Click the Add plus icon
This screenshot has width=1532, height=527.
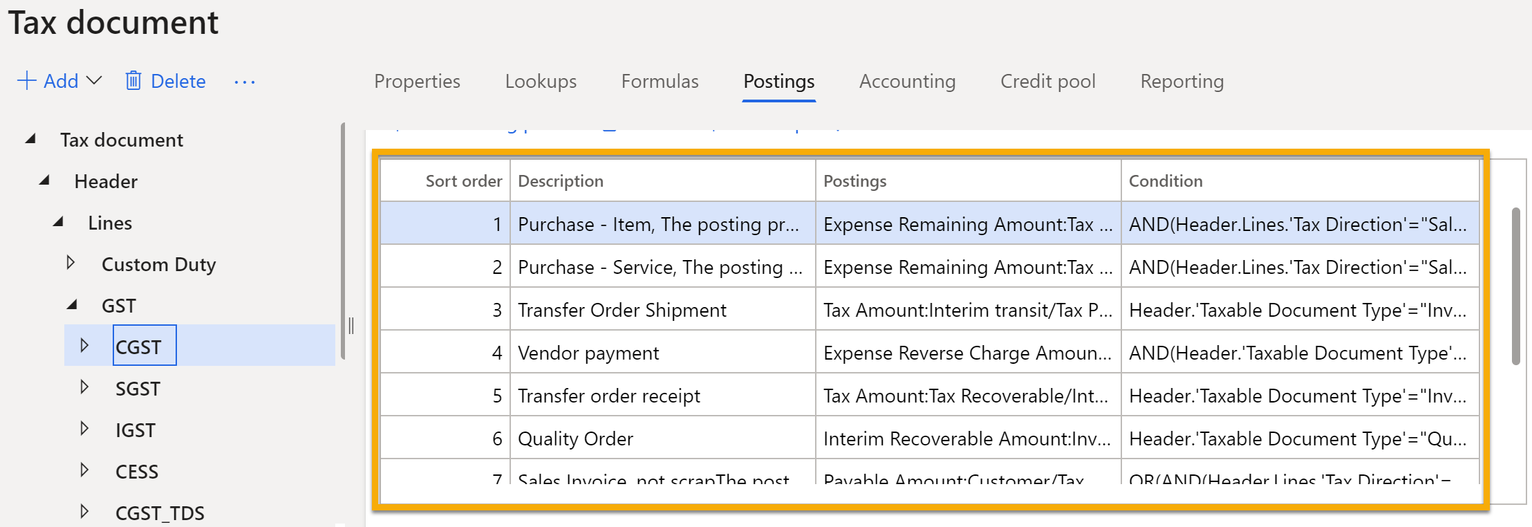point(26,81)
